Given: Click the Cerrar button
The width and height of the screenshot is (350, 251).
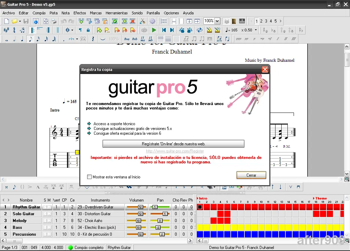Looking at the screenshot, I should [x=251, y=175].
